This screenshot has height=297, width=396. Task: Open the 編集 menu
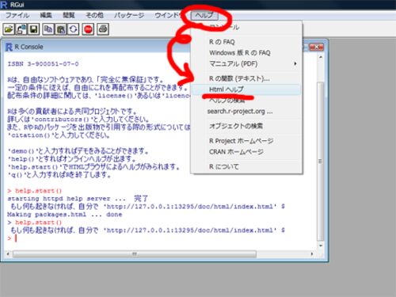(x=46, y=15)
